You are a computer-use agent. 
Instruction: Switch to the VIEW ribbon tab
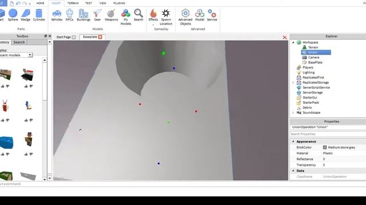pos(103,3)
